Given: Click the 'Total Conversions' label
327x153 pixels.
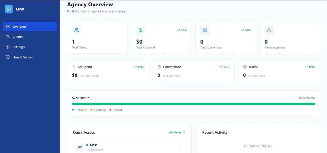Looking at the screenshot, I should pyautogui.click(x=211, y=48).
